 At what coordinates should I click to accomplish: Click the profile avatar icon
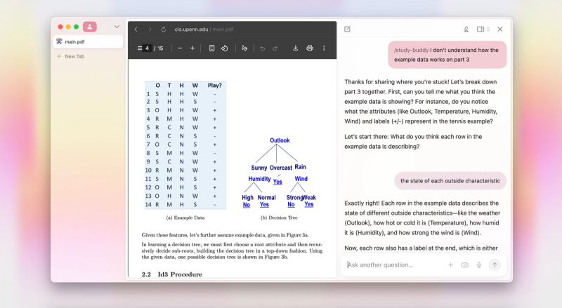click(90, 27)
